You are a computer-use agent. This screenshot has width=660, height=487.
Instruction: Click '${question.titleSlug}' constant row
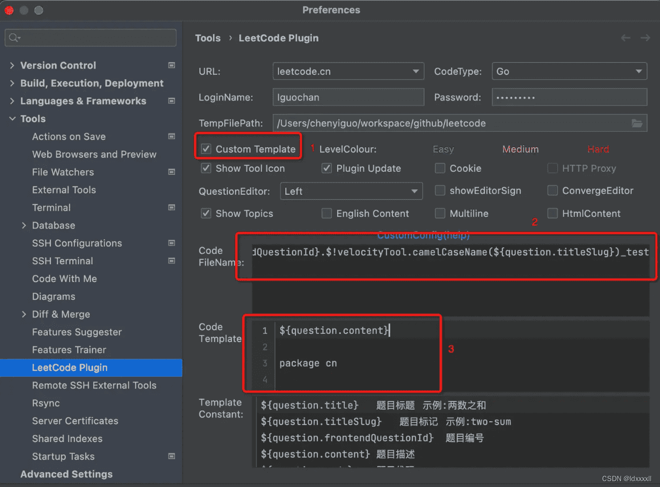click(x=321, y=422)
